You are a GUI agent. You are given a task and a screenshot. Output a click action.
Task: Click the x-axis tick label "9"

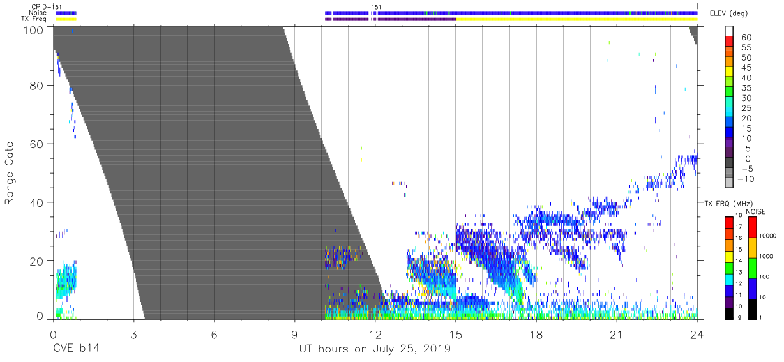point(295,335)
